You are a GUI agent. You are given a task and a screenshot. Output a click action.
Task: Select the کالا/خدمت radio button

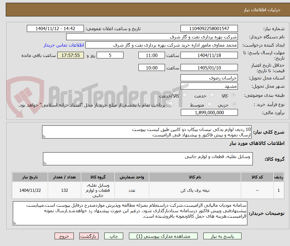pyautogui.click(x=185, y=95)
